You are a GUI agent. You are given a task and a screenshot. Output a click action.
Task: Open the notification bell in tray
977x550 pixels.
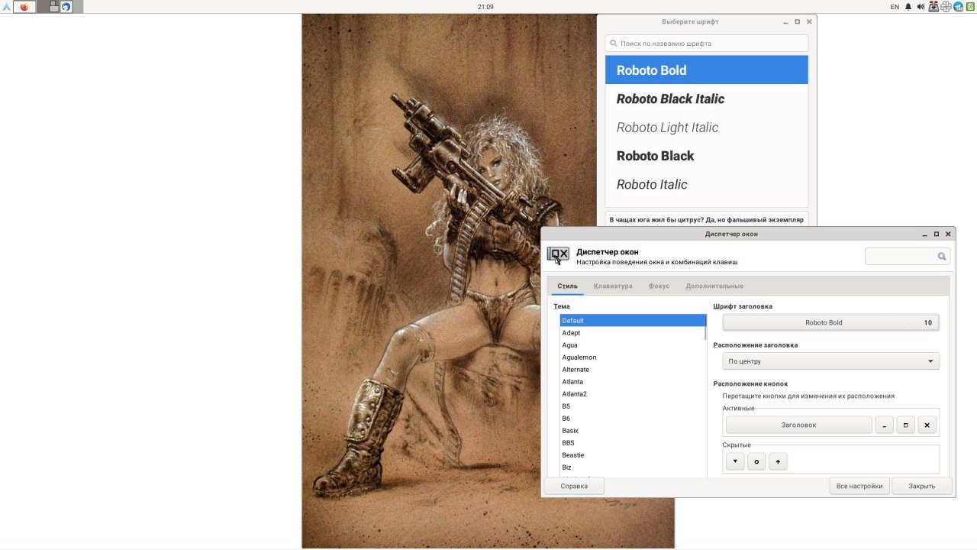point(908,7)
